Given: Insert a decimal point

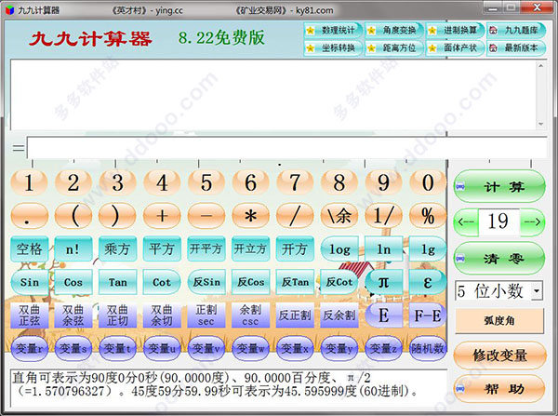Looking at the screenshot, I should (29, 216).
